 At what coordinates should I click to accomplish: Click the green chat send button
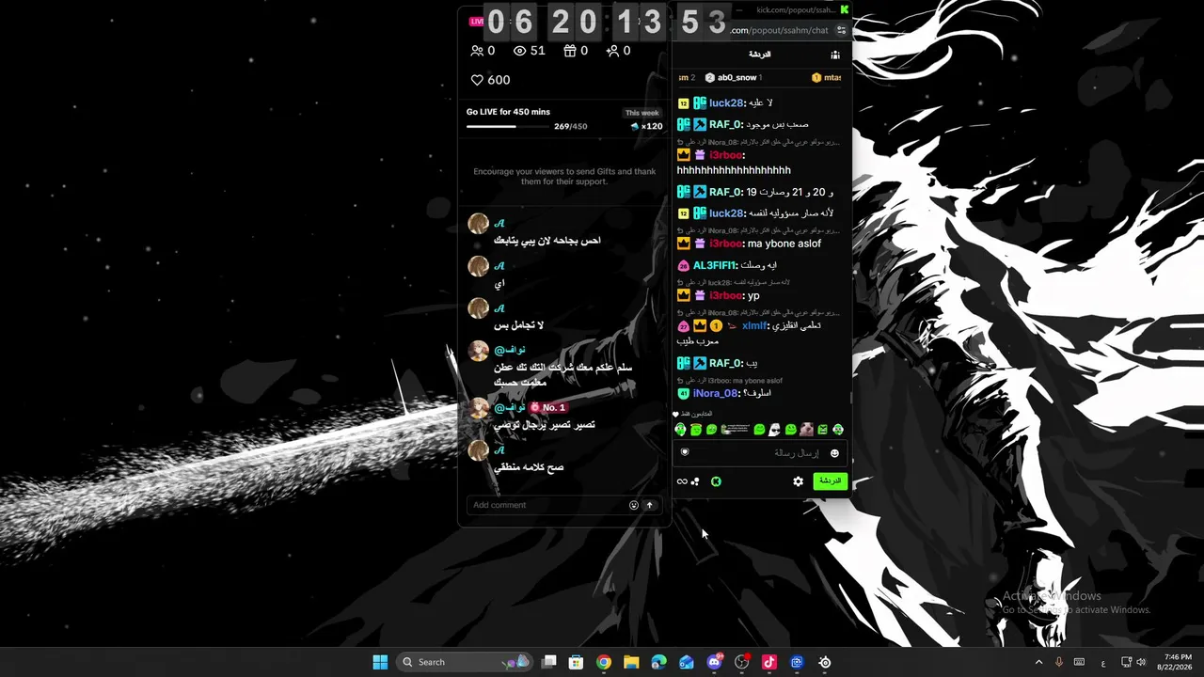click(830, 481)
